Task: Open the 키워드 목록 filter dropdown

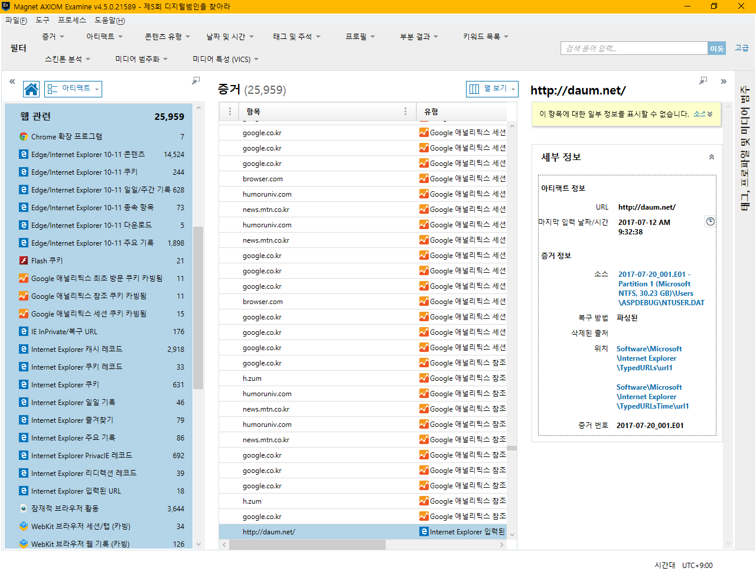Action: click(485, 37)
